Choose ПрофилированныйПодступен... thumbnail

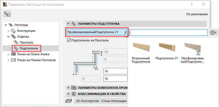pyautogui.click(x=193, y=53)
